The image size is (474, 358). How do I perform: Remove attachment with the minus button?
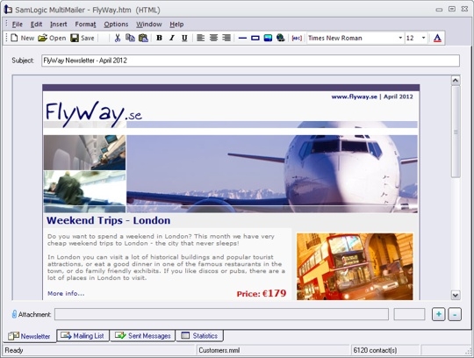[x=455, y=314]
